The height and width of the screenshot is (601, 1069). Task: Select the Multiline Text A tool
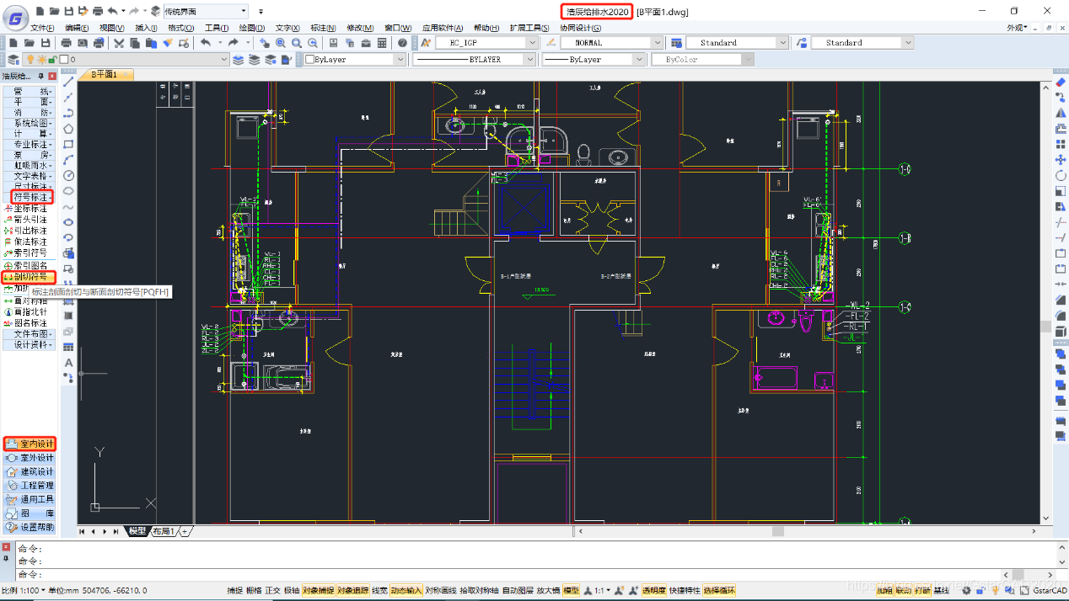pos(68,363)
